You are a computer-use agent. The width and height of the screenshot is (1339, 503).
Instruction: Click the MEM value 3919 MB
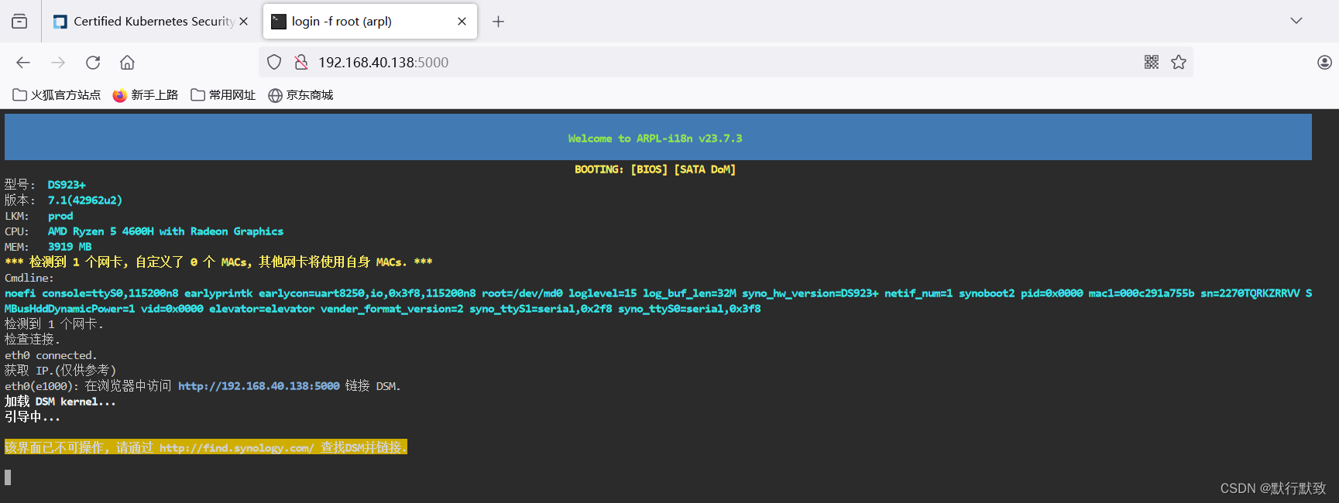pyautogui.click(x=70, y=247)
